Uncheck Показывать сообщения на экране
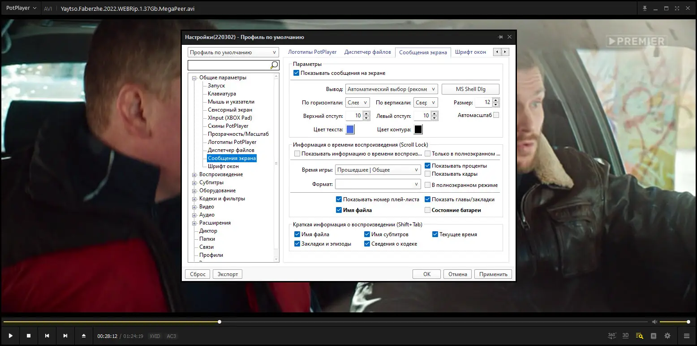 [296, 73]
